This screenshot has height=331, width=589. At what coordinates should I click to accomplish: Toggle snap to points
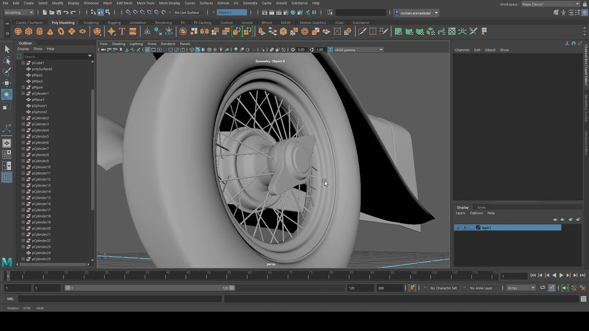click(x=142, y=12)
